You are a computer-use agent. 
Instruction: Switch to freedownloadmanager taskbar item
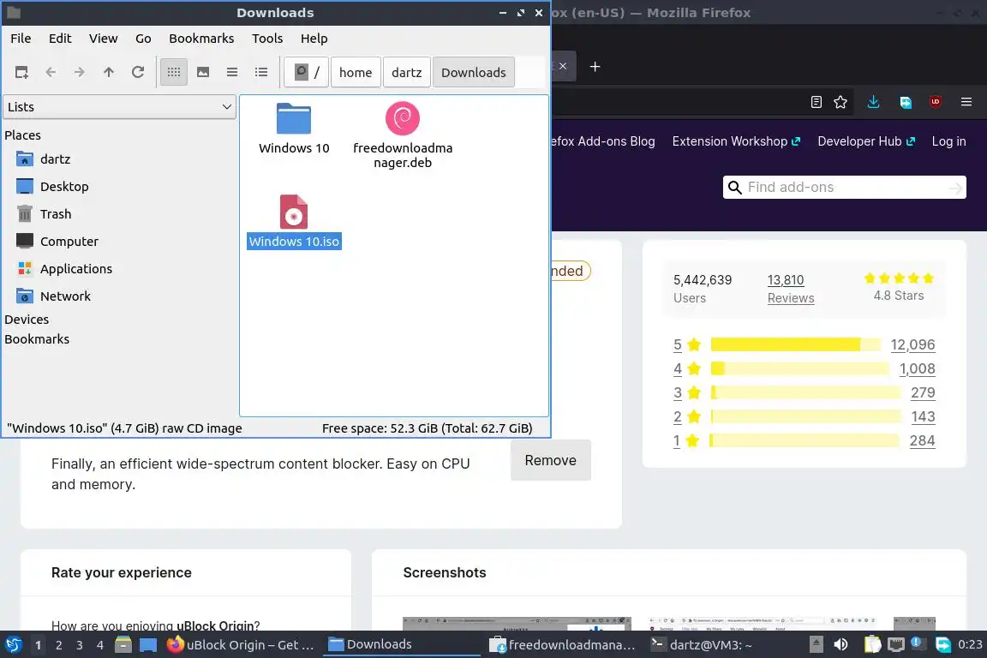click(564, 645)
